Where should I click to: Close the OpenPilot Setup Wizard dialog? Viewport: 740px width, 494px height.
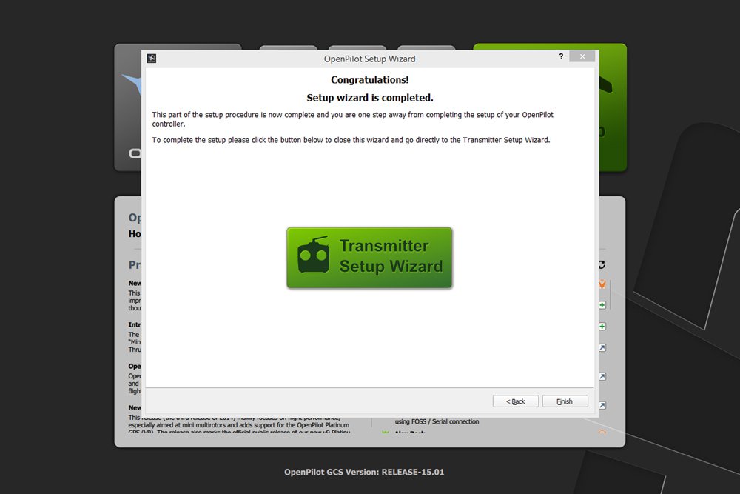tap(582, 56)
